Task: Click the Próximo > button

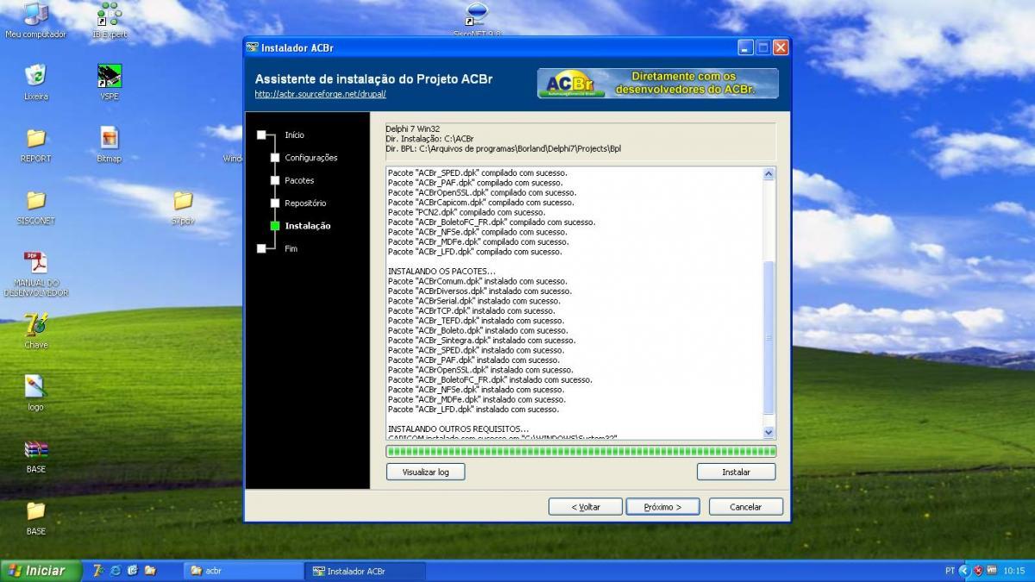Action: pos(662,506)
